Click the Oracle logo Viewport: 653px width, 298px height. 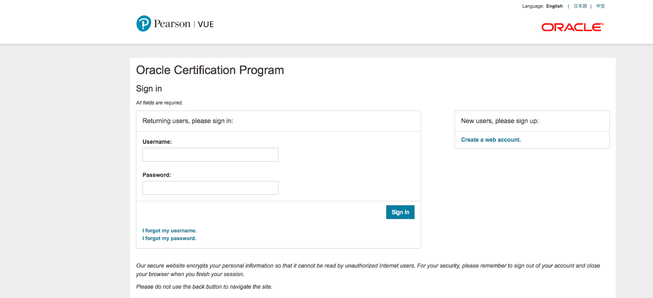(572, 27)
